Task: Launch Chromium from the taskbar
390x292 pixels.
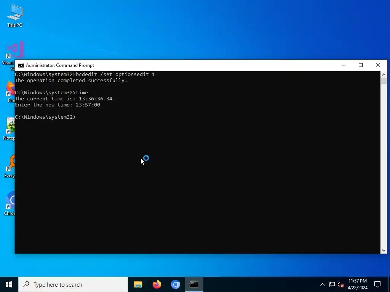Action: point(175,284)
